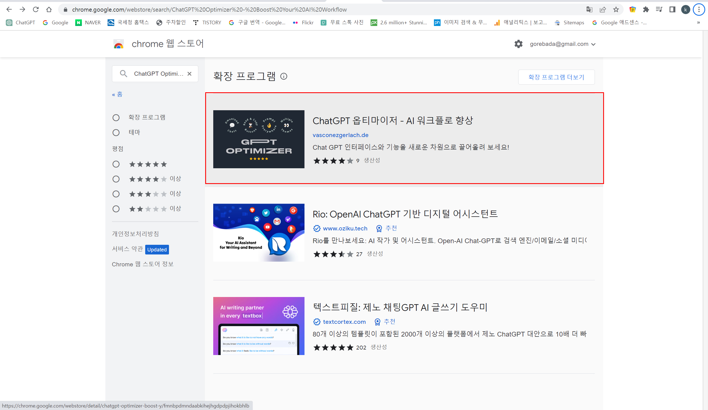Open the 2.6 million+ Stunning bookmark
The width and height of the screenshot is (708, 410).
399,22
